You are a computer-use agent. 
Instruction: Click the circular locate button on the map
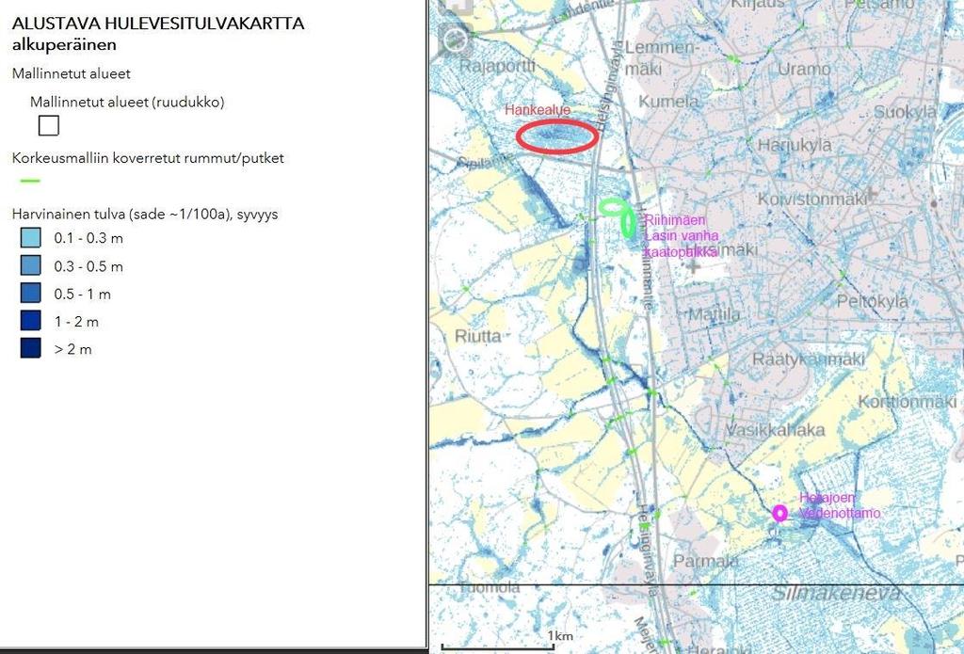tap(456, 40)
